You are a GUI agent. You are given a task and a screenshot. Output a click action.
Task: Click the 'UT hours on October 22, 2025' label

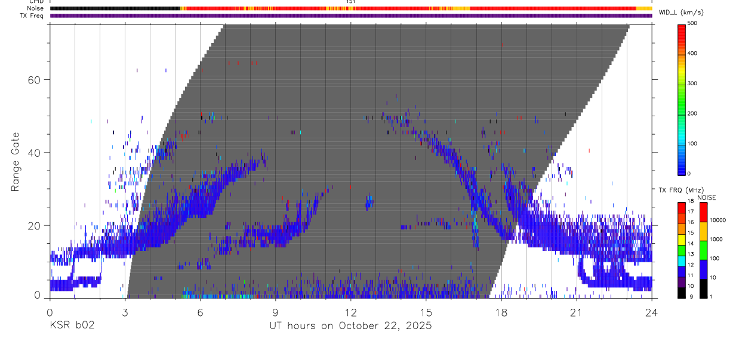tap(351, 326)
